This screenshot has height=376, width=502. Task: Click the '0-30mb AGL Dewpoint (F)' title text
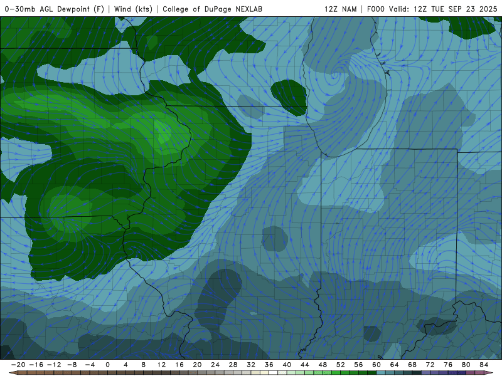pyautogui.click(x=55, y=9)
